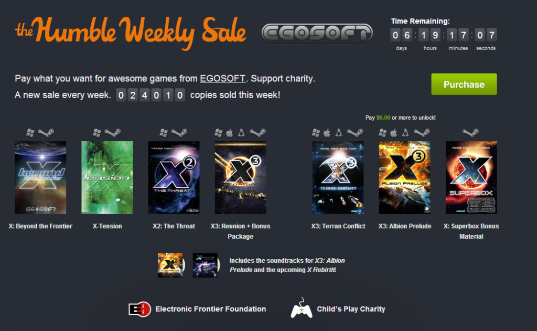Click Steam icon above X: Superbox

[x=470, y=132]
